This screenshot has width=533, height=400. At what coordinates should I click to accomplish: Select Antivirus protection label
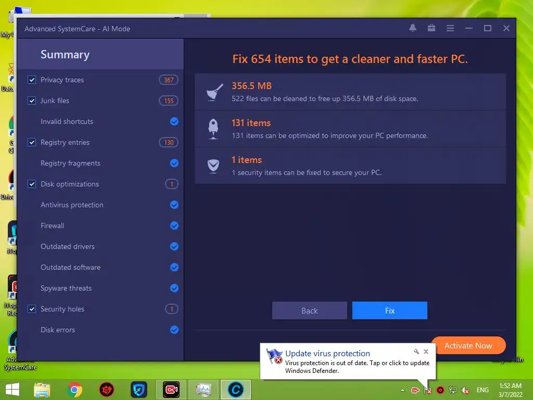(x=72, y=205)
